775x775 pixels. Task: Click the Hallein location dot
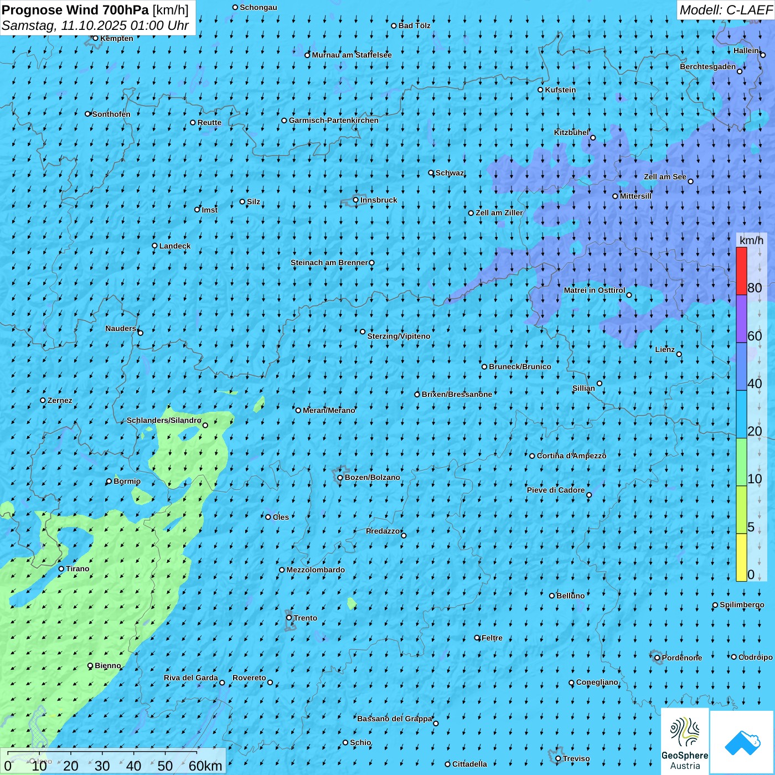tap(763, 55)
